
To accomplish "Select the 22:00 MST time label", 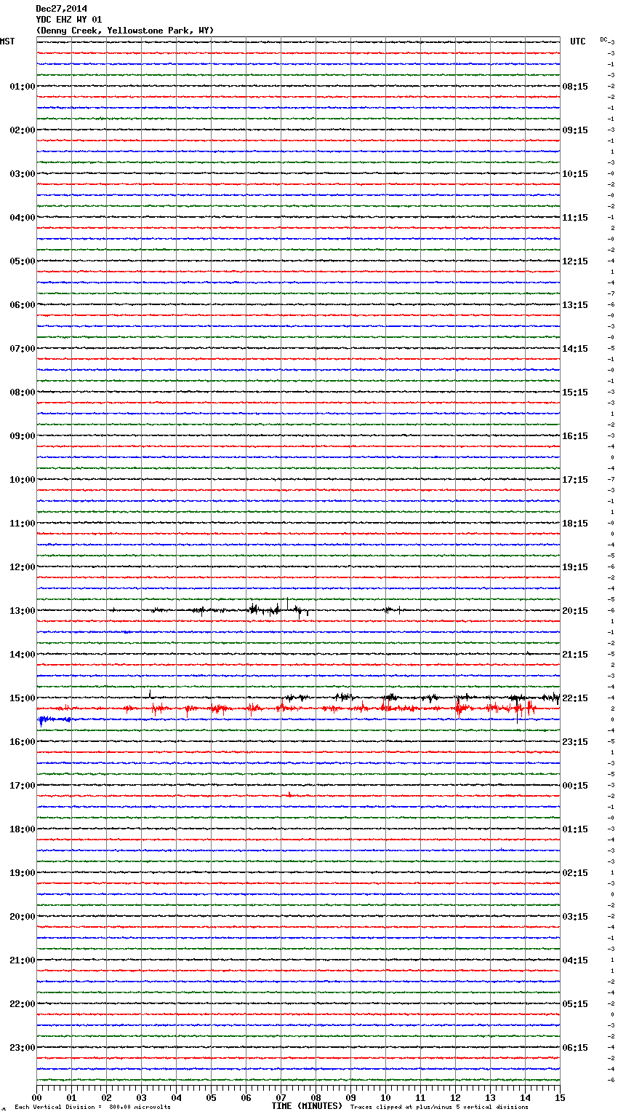I will click(23, 1004).
